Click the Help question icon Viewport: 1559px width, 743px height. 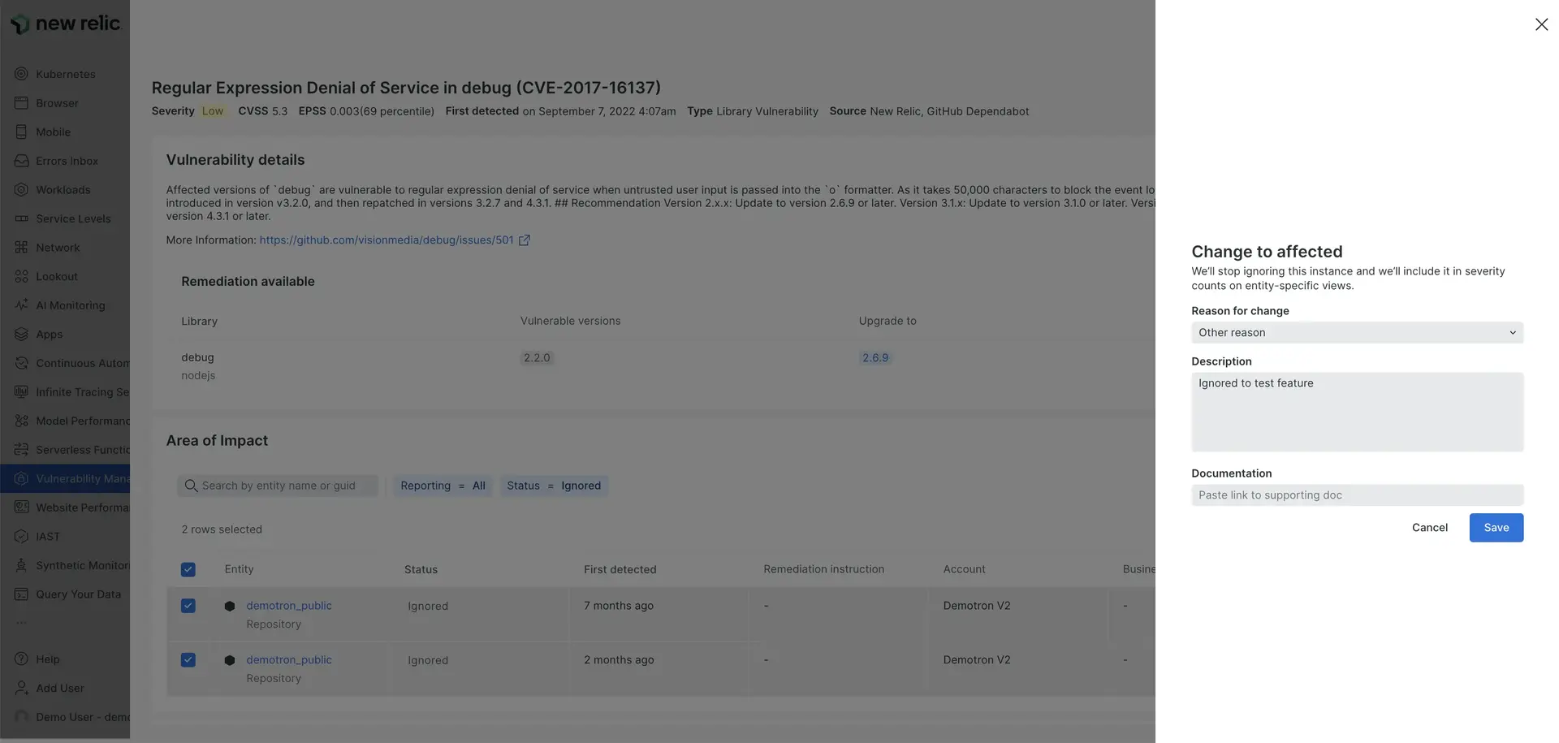point(21,659)
